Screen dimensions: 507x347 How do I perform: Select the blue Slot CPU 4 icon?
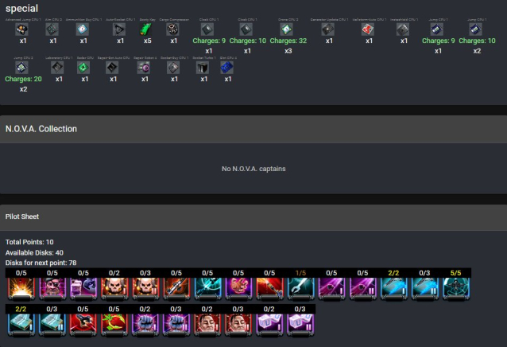(x=226, y=68)
